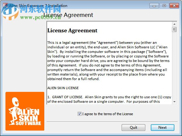Click the 'Alien Skin Exposure 7 Installation' title bar text
The width and height of the screenshot is (182, 136).
coord(38,6)
